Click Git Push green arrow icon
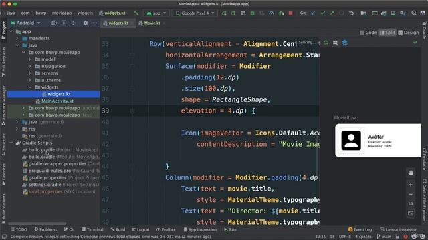 point(332,13)
